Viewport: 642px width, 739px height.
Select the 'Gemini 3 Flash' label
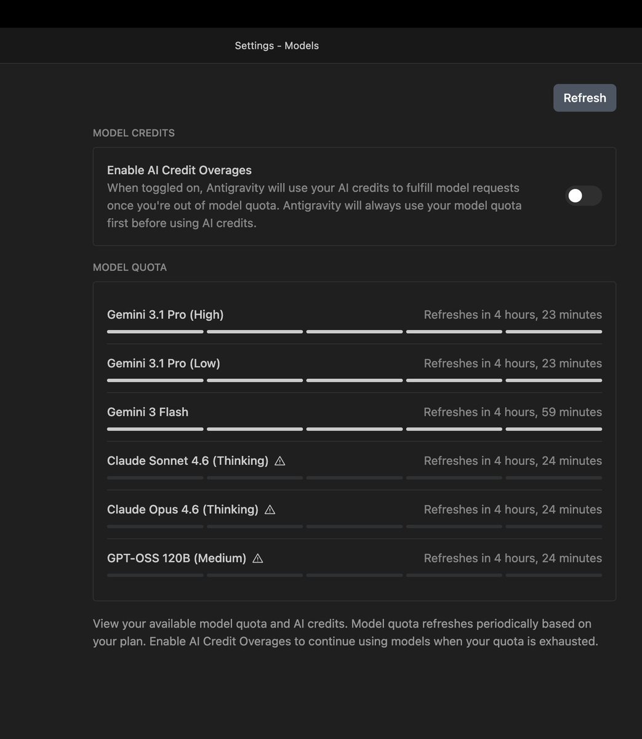pyautogui.click(x=148, y=412)
